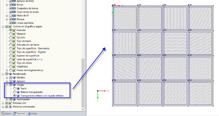Click the Iluminación teapot icon
The image size is (219, 116).
click(x=14, y=99)
